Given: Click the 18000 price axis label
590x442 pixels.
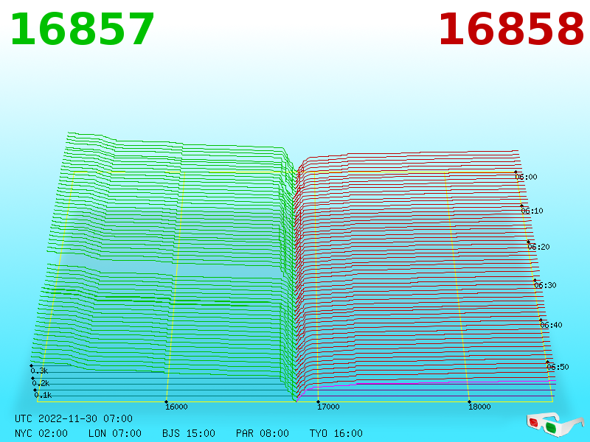Looking at the screenshot, I should (x=479, y=407).
